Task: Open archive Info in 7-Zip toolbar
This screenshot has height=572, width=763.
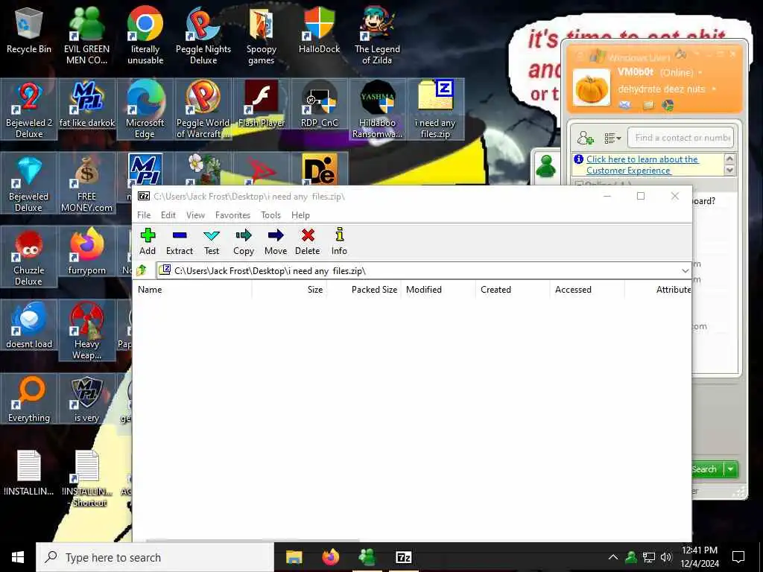Action: pos(339,242)
